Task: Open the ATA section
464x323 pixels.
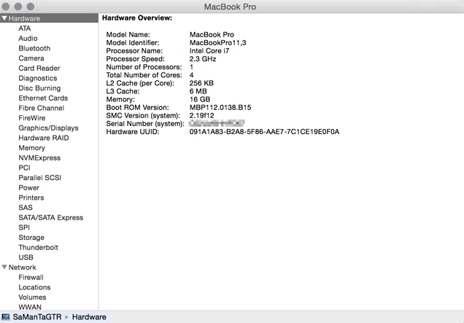Action: pos(25,28)
